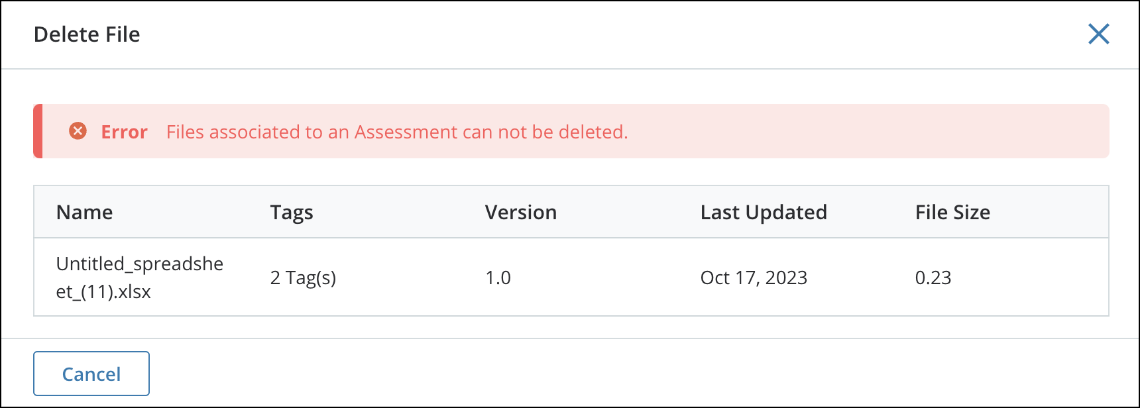Select the close icon beside Delete File title

click(x=1098, y=34)
